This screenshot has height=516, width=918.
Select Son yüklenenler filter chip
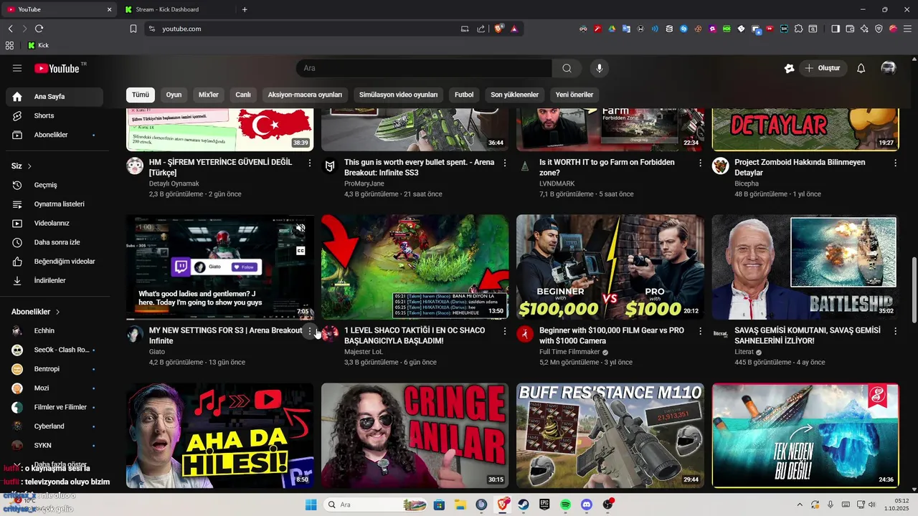coord(514,95)
